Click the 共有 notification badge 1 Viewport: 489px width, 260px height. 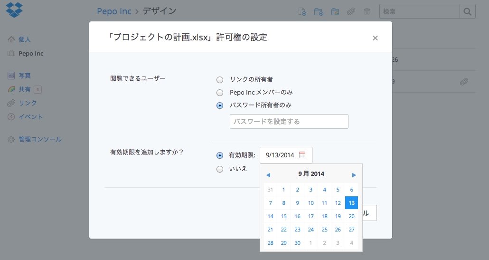click(x=38, y=89)
